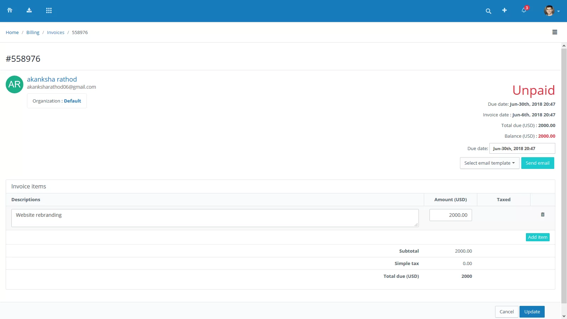Open the notifications bell icon
The height and width of the screenshot is (319, 567).
524,10
